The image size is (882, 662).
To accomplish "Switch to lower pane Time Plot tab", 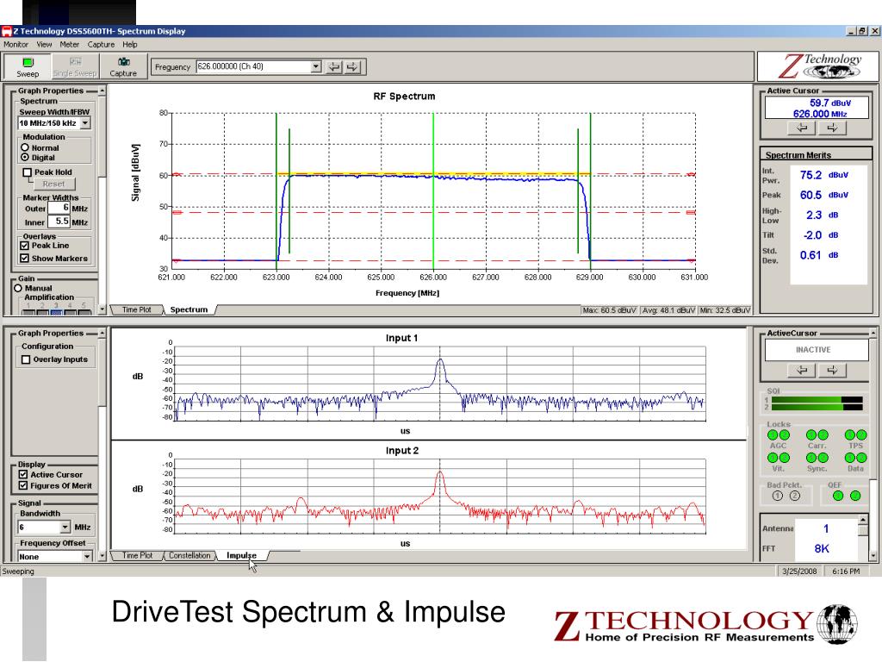I will (137, 556).
